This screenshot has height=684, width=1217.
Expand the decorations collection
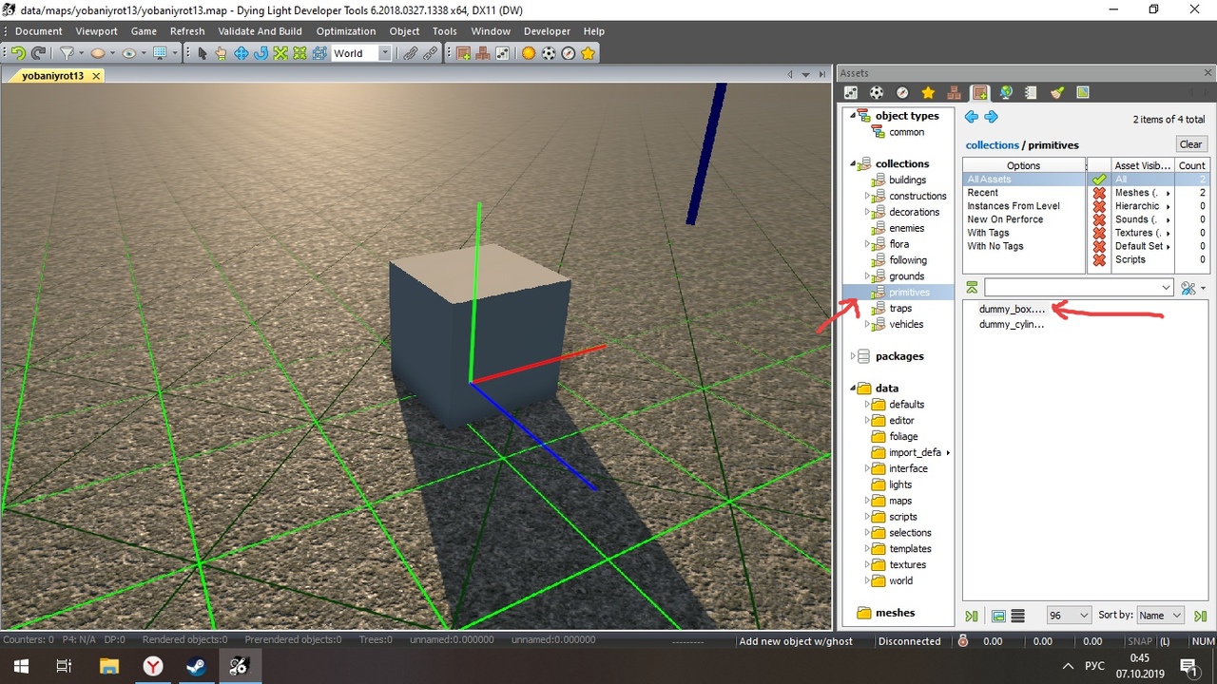click(868, 212)
